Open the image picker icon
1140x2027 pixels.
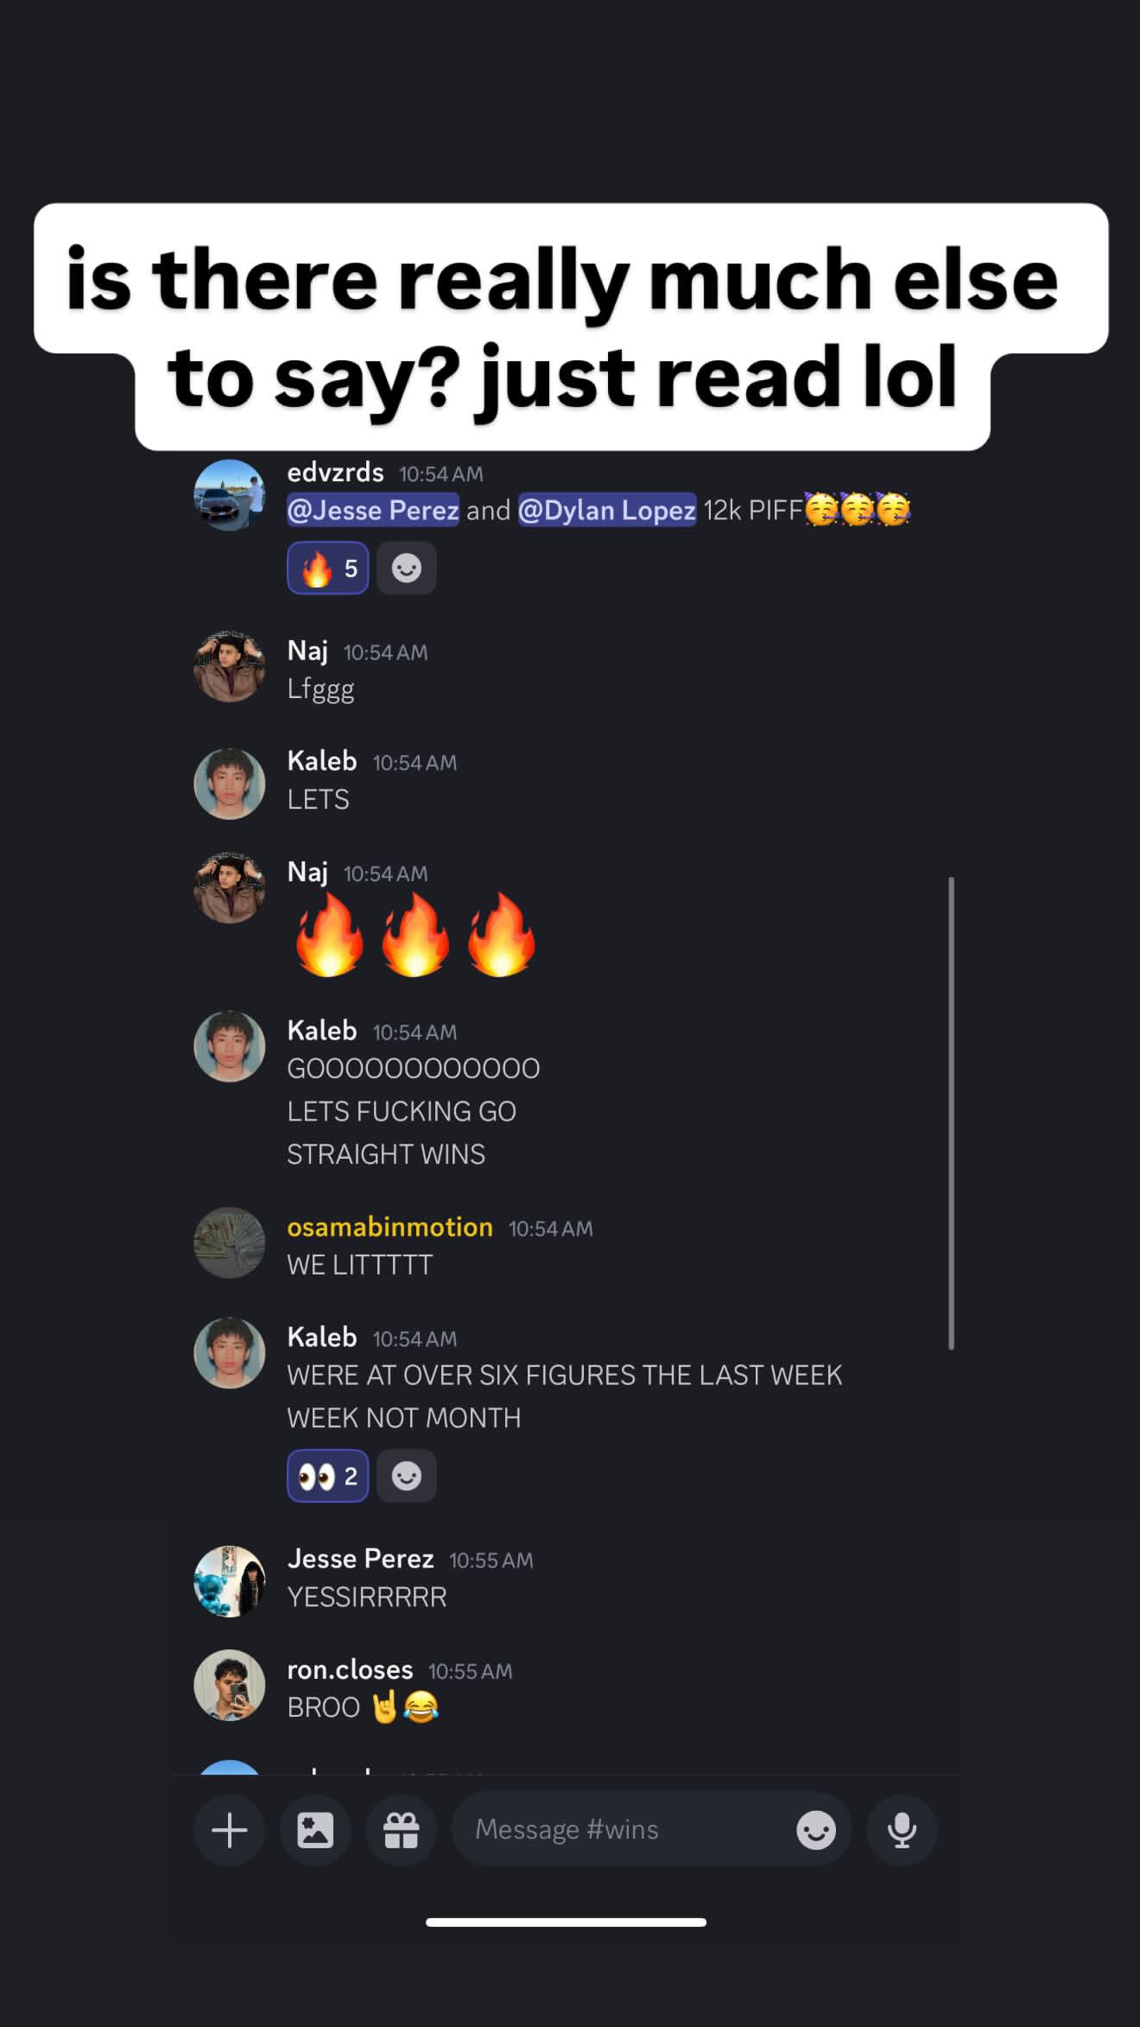[x=315, y=1830]
